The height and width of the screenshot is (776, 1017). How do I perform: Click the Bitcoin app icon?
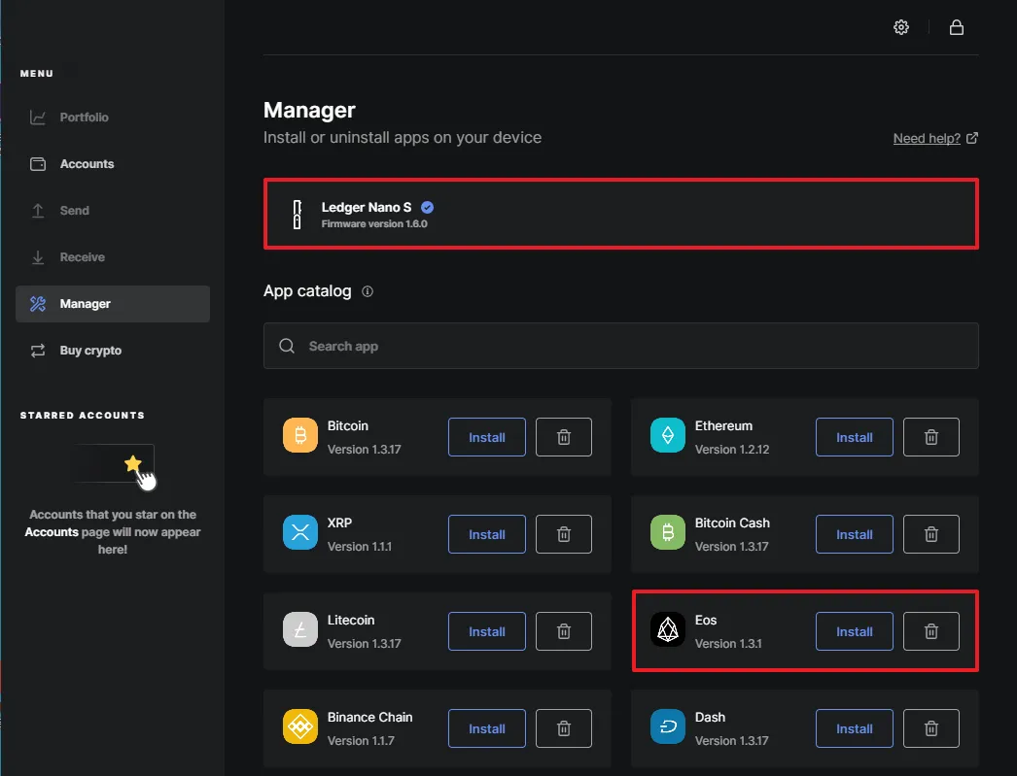coord(300,435)
